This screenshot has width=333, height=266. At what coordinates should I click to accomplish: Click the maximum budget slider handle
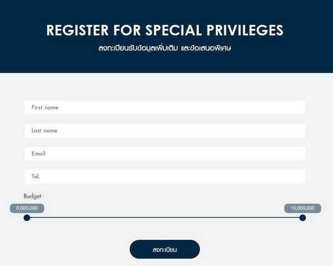coord(302,218)
